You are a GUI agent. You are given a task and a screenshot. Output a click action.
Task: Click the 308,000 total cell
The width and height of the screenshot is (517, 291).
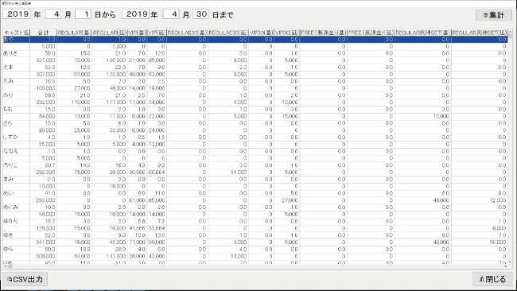[43, 256]
